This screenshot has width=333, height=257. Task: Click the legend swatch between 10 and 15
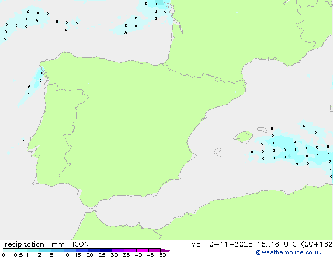[69, 250]
